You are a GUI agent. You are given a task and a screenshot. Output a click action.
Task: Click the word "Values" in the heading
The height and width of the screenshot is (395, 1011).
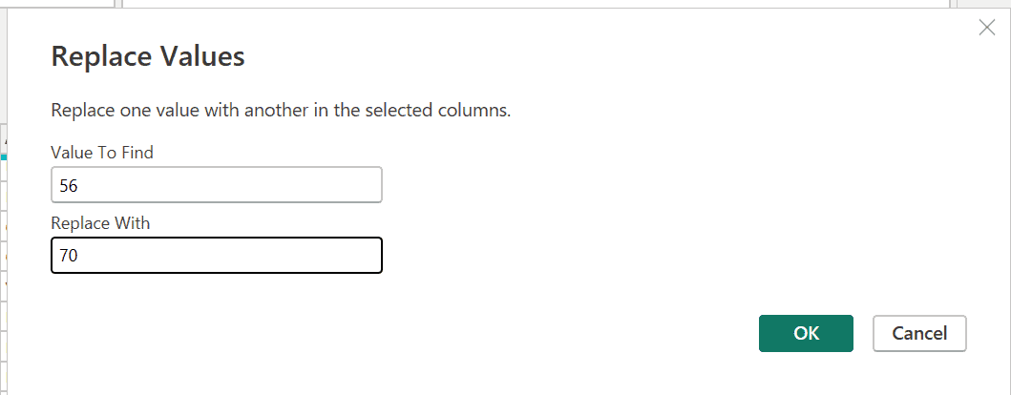(203, 56)
